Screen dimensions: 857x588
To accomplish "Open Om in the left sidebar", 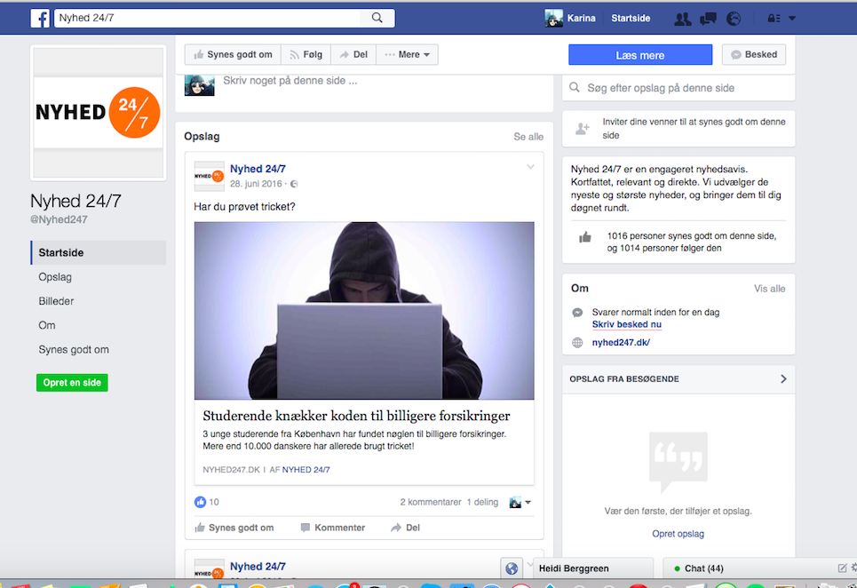I will pos(46,325).
